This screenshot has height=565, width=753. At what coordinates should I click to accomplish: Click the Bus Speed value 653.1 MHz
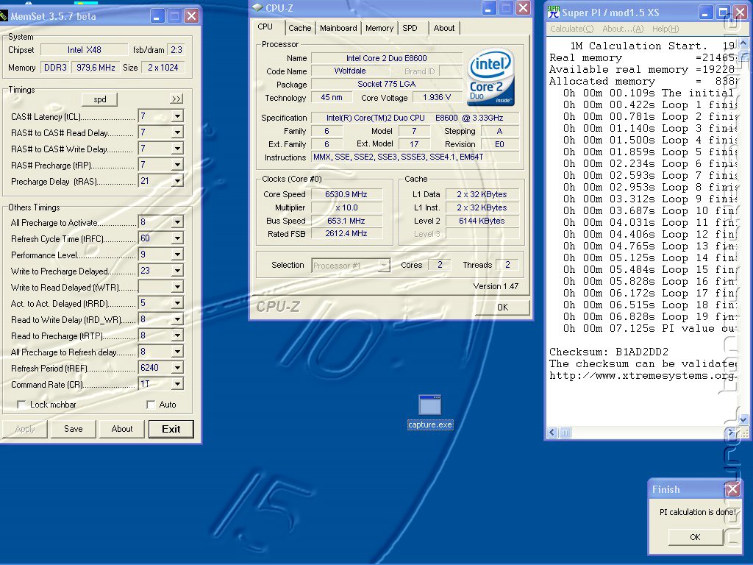[x=346, y=221]
